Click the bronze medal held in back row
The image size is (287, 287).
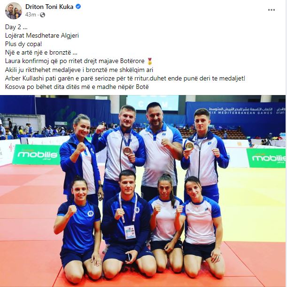pos(127,151)
